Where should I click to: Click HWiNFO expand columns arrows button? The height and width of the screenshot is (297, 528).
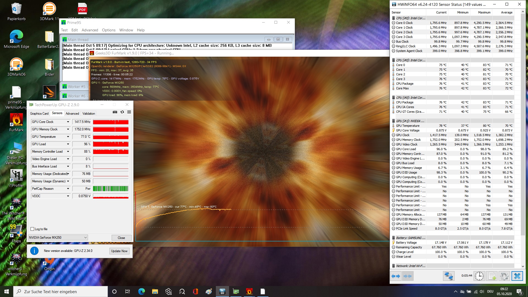click(396, 276)
